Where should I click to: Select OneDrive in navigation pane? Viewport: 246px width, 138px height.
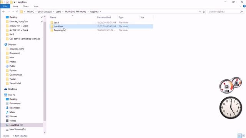click(x=12, y=89)
